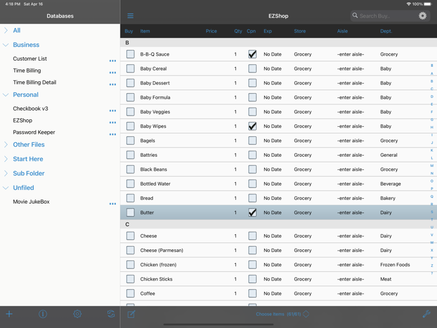The image size is (437, 328).
Task: Collapse the Business folder chevron
Action: 6,44
